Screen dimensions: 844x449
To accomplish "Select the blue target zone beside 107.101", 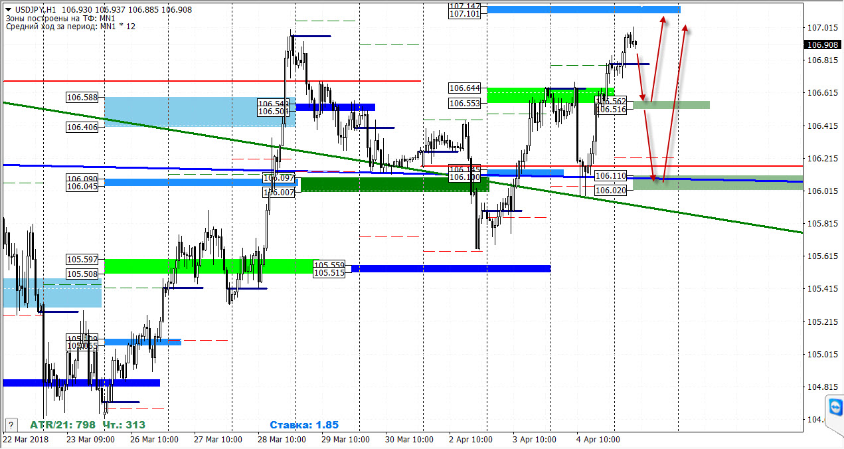I will coord(584,9).
